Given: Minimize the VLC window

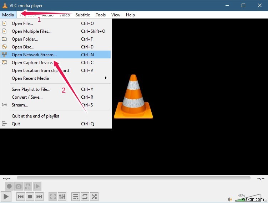Looking at the screenshot, I should 227,5.
